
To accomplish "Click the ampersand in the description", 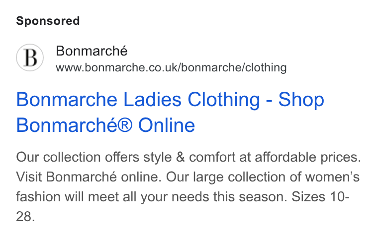I will click(x=181, y=157).
